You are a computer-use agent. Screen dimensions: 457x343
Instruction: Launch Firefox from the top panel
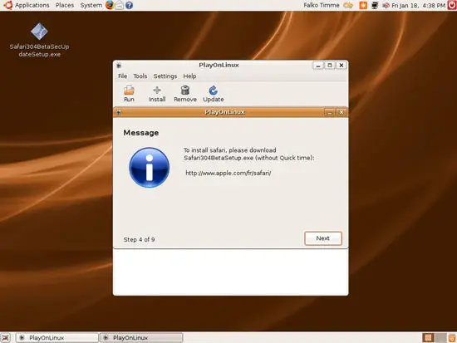pos(110,5)
